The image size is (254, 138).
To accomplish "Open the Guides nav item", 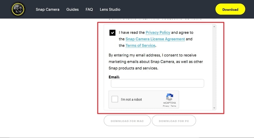I will tap(72, 10).
